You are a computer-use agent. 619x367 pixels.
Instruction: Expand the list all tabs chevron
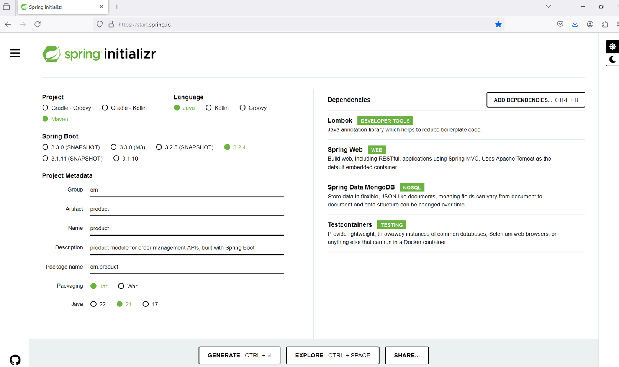549,7
